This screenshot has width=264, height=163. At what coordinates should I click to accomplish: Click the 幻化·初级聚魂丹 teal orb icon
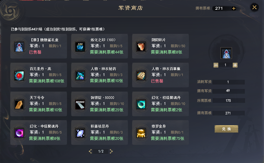141,104
